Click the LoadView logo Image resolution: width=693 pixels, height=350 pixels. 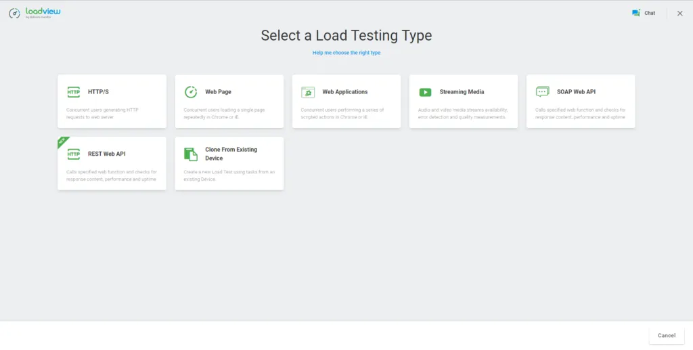pyautogui.click(x=35, y=13)
